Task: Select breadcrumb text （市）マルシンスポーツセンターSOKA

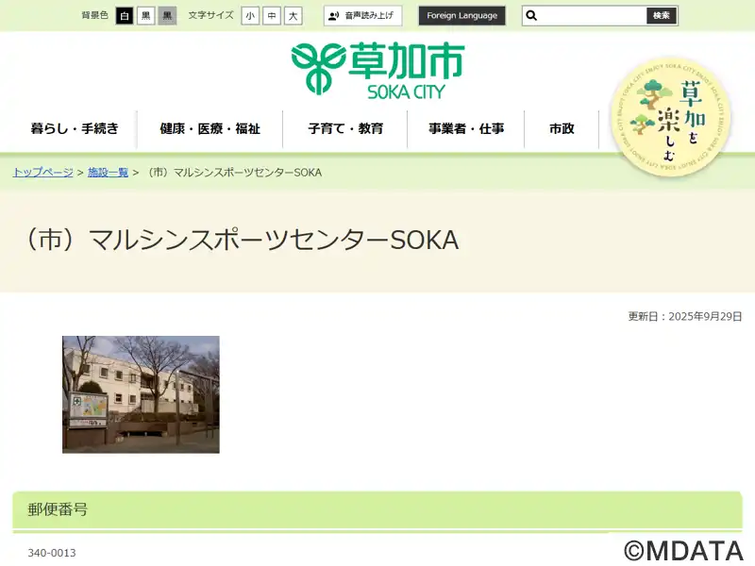Action: click(x=233, y=173)
